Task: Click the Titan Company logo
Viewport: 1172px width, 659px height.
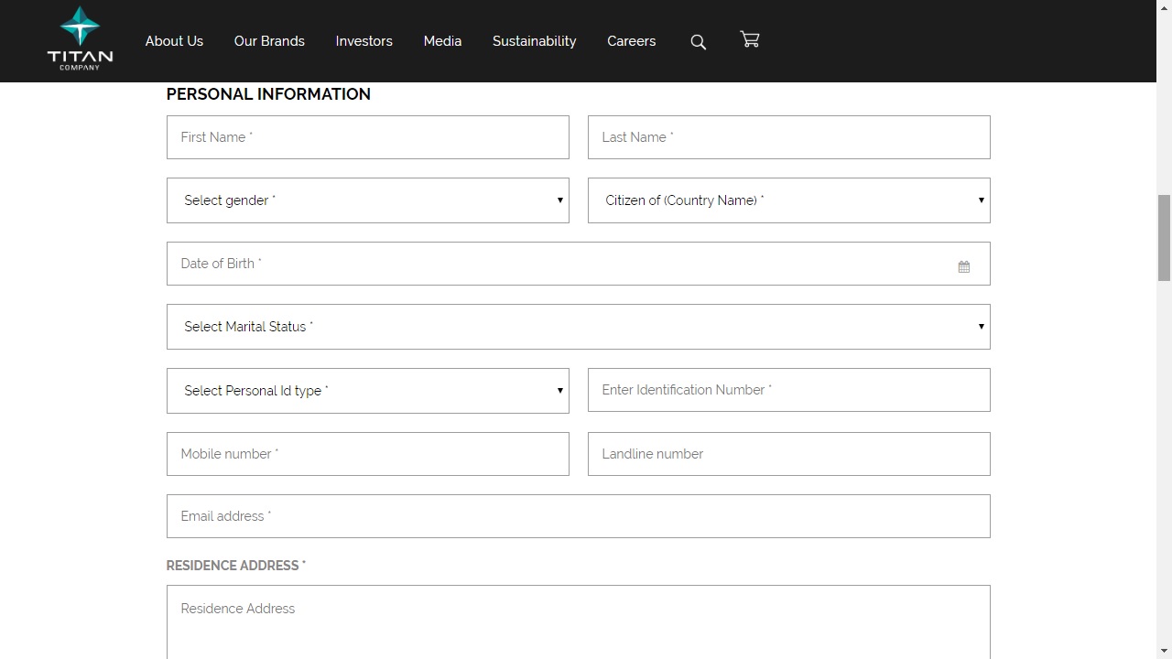Action: 80,39
